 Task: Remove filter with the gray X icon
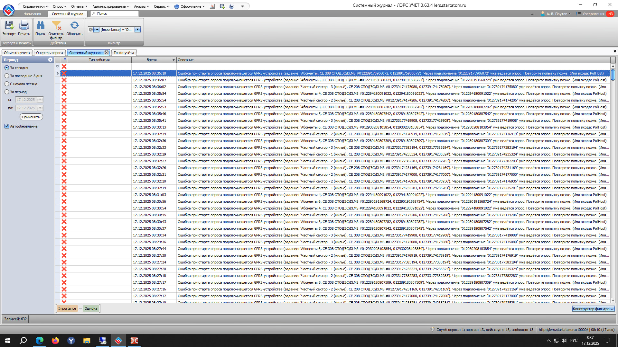pyautogui.click(x=91, y=30)
